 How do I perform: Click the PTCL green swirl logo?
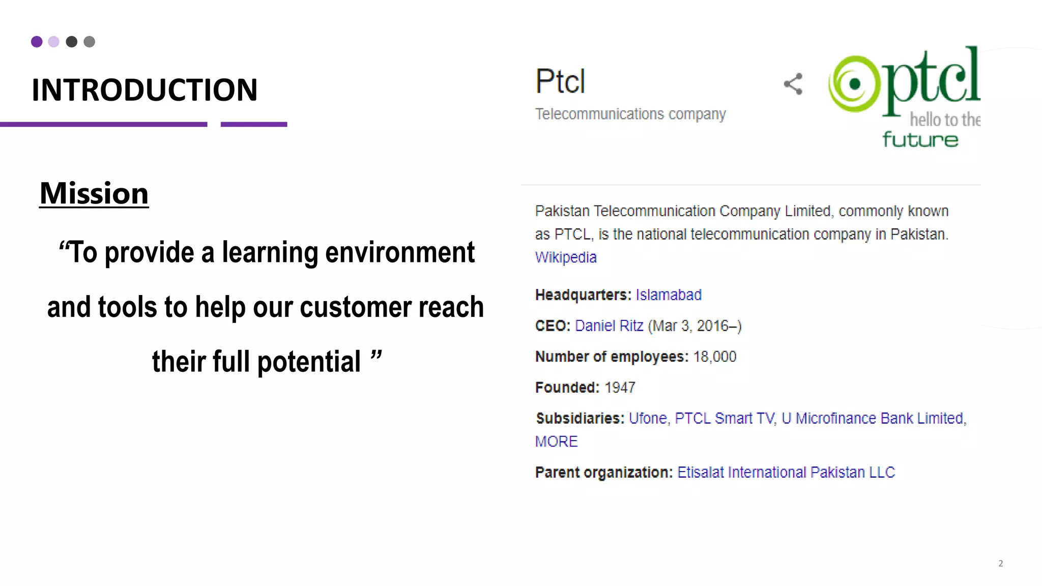tap(904, 97)
